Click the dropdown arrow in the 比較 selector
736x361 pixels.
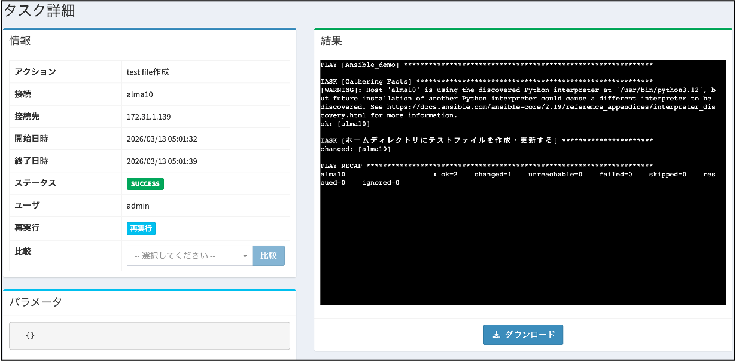[x=245, y=256]
